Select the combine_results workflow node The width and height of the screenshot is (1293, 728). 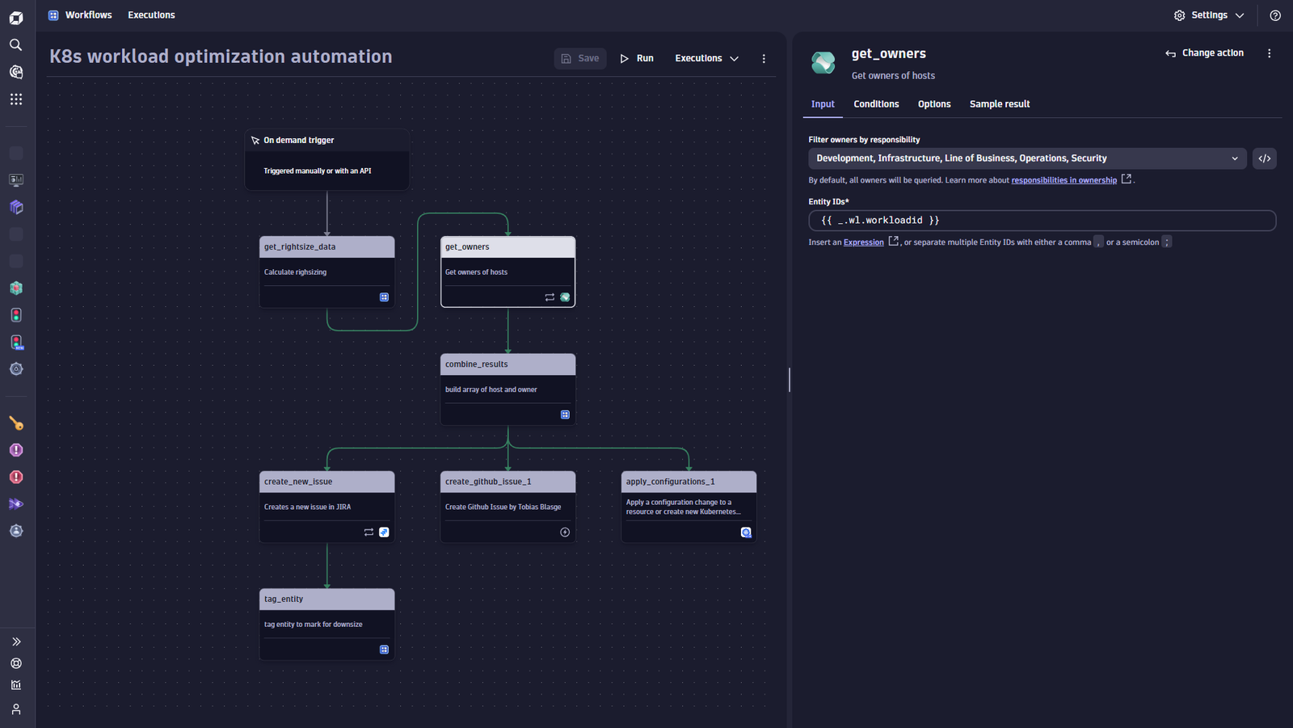tap(508, 389)
